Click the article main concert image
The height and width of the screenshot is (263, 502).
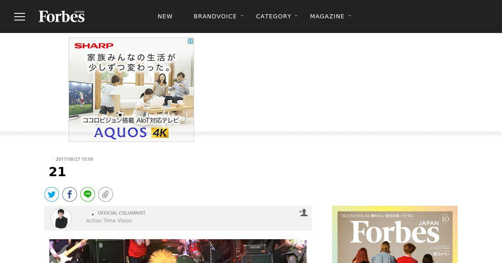tap(178, 251)
